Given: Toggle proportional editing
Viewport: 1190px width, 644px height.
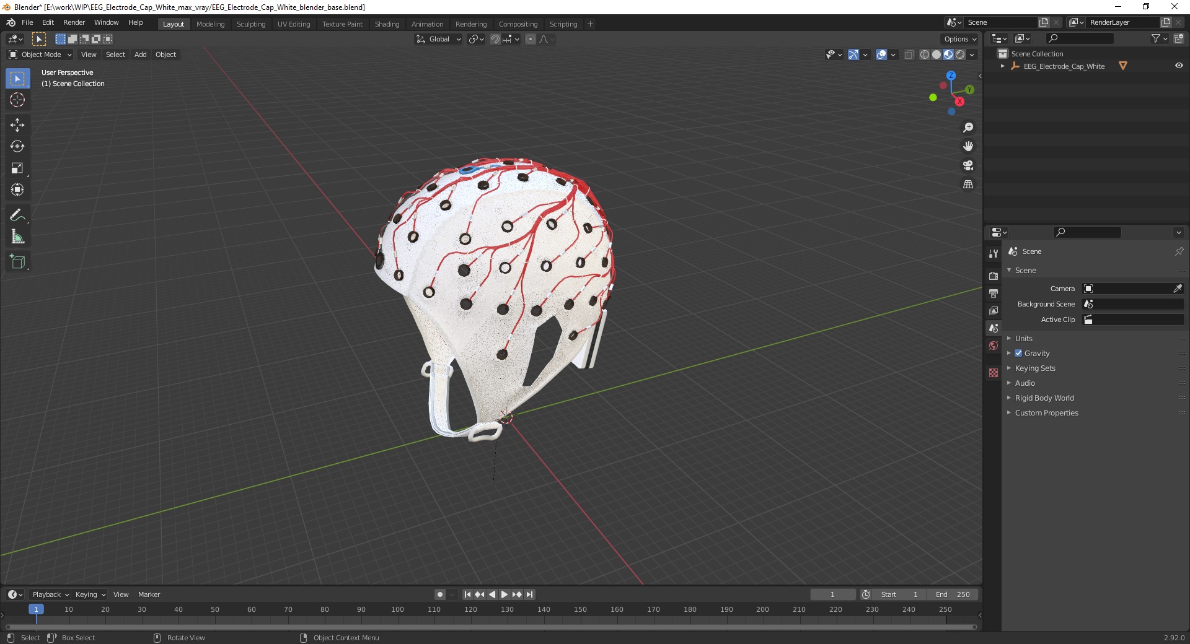Looking at the screenshot, I should coord(531,39).
